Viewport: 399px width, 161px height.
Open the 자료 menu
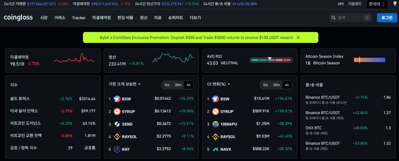(x=157, y=18)
